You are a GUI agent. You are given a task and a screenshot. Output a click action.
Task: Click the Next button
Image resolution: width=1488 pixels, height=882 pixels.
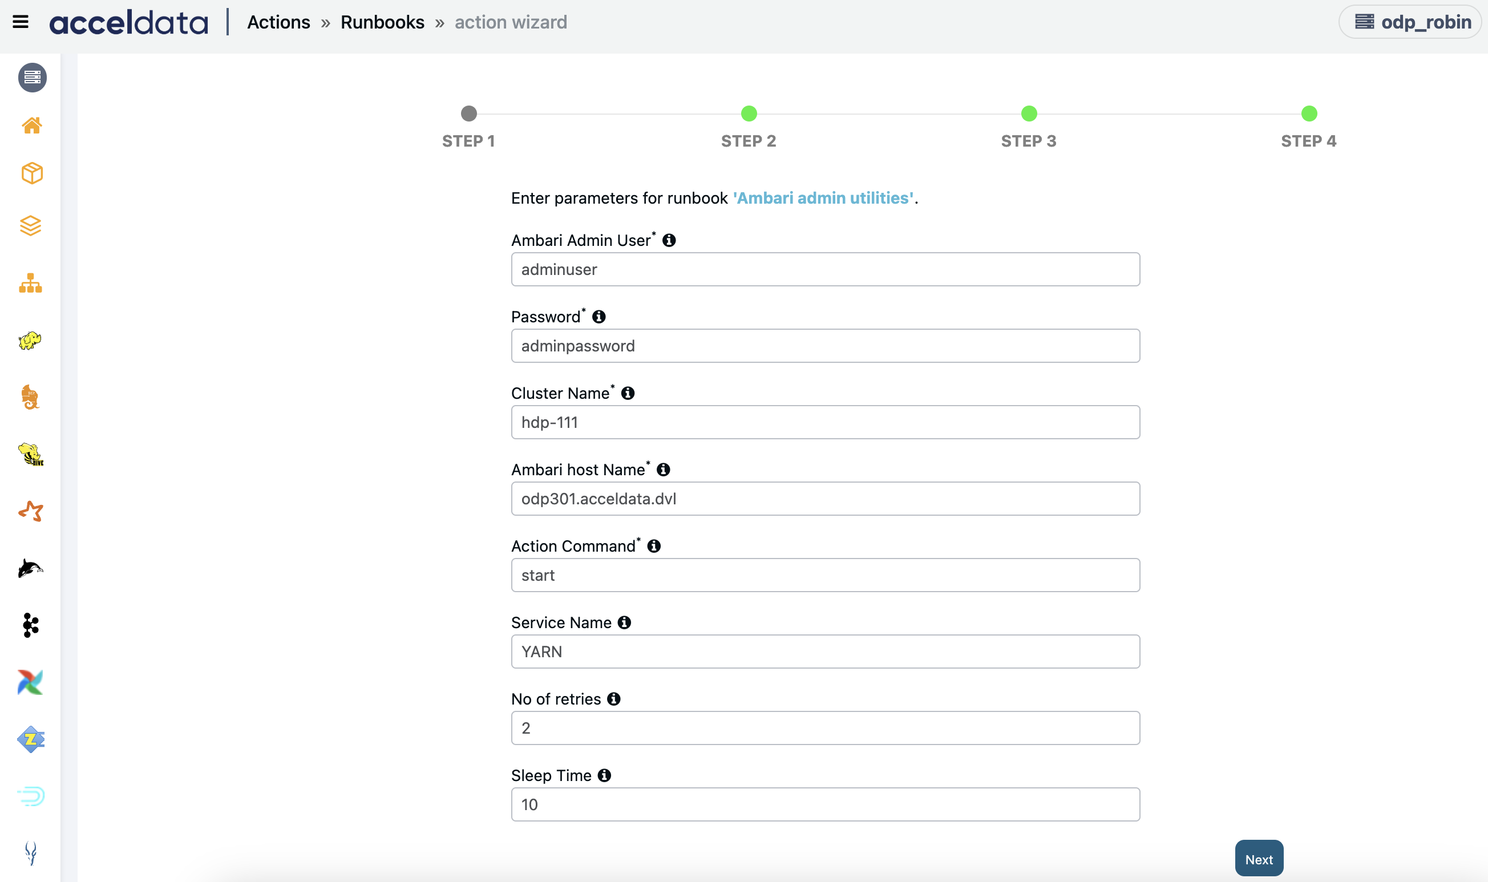point(1259,859)
